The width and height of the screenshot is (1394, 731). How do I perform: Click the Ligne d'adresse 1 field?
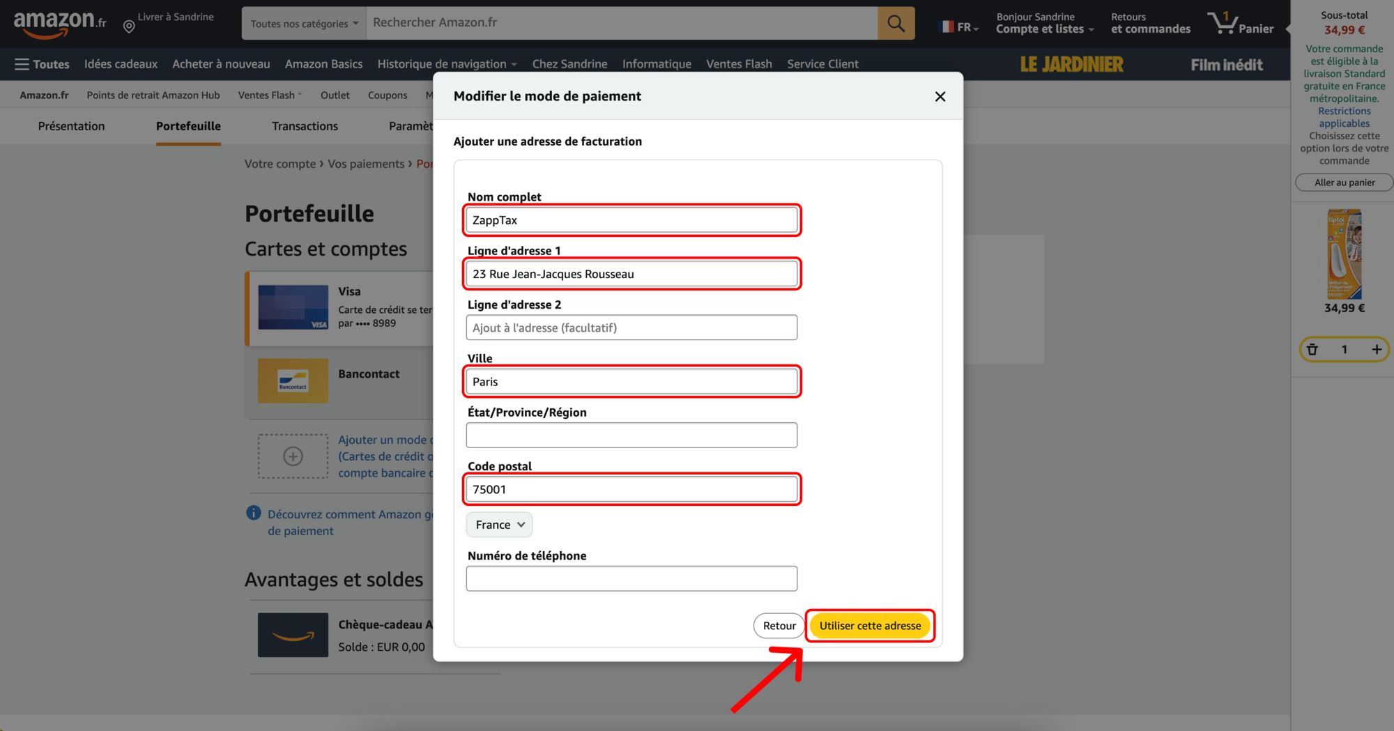(x=631, y=274)
